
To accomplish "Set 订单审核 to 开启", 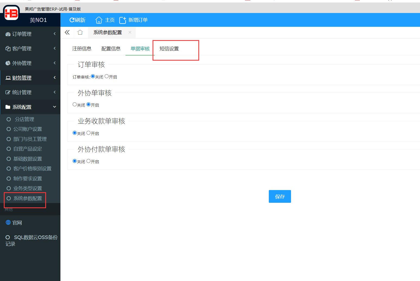I will 106,76.
